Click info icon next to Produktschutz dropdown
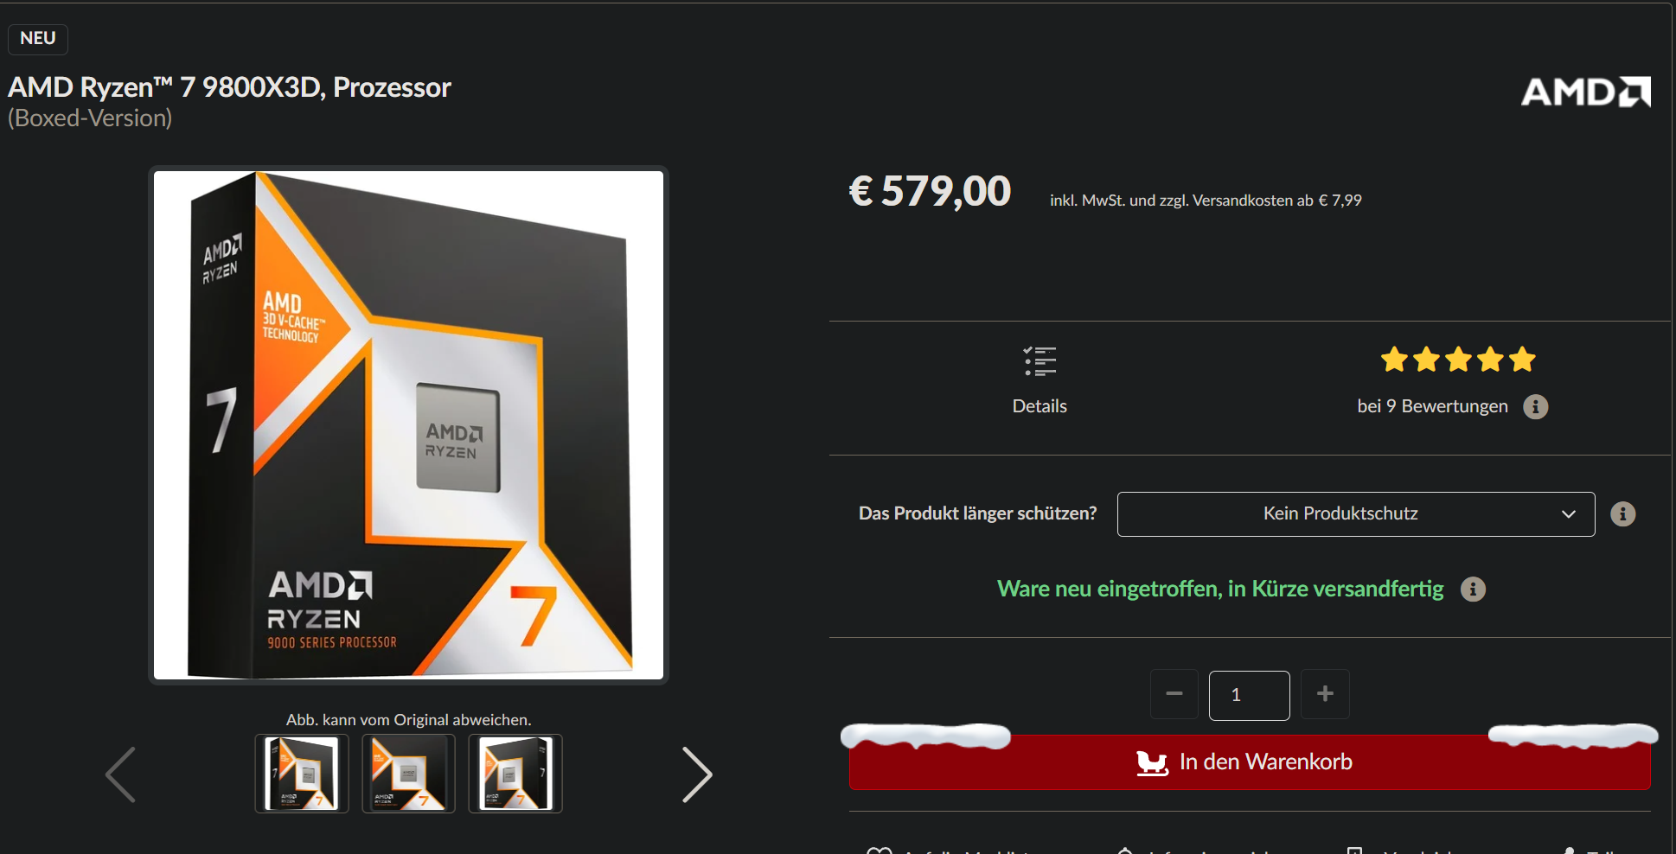1676x854 pixels. 1623,514
